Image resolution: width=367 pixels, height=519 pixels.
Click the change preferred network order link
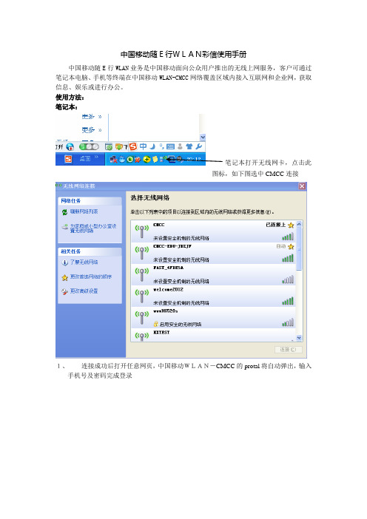coord(91,277)
